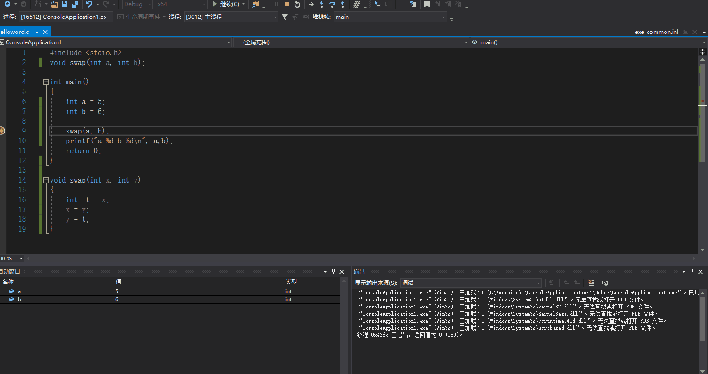
Task: Step Out with the up-arrow icon
Action: 342,4
